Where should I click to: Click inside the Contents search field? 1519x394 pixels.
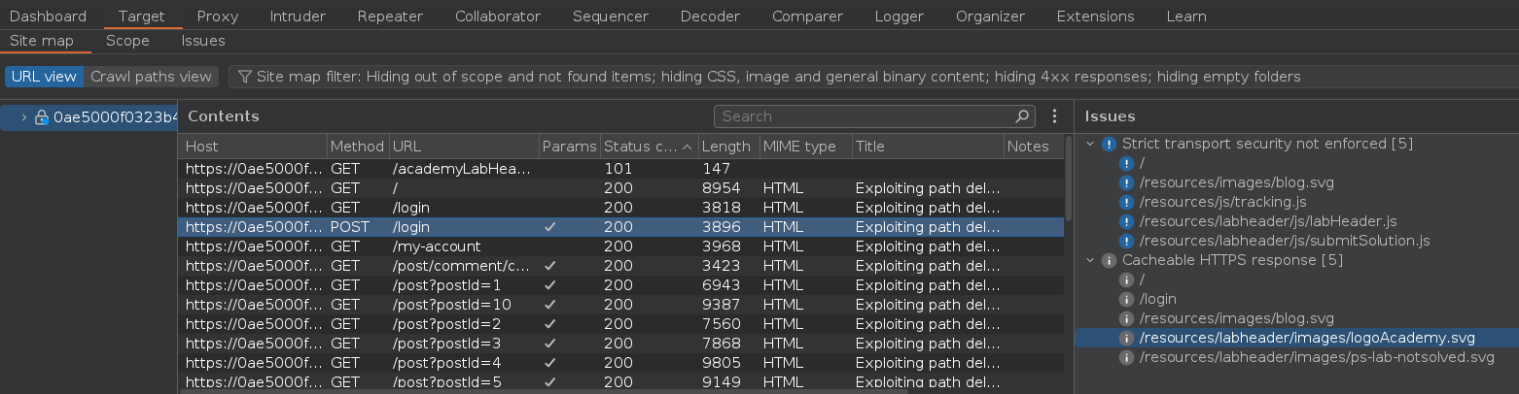pos(865,116)
